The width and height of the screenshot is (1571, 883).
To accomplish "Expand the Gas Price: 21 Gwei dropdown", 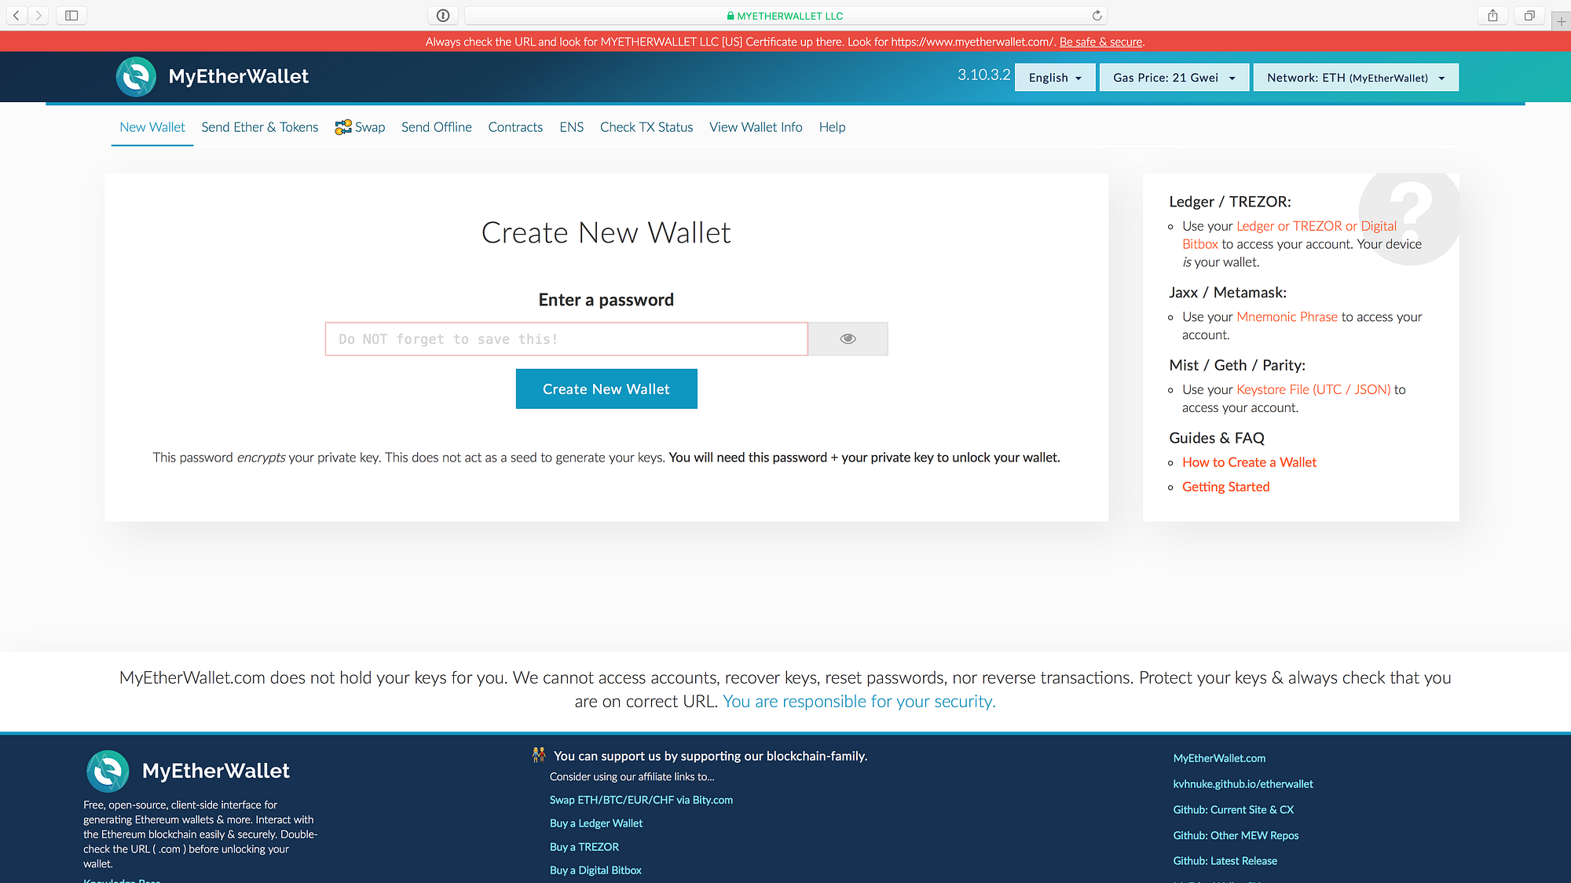I will click(1174, 78).
